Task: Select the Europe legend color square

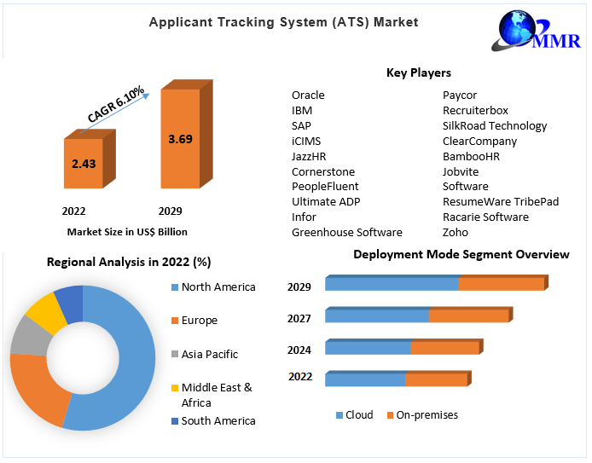Action: pyautogui.click(x=175, y=321)
